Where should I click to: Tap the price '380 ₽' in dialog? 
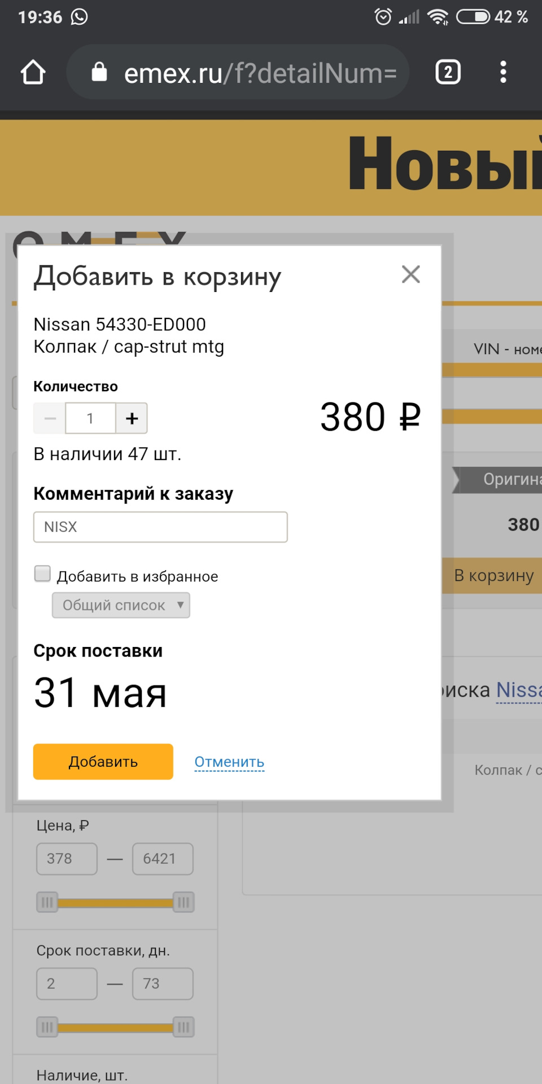[x=370, y=417]
